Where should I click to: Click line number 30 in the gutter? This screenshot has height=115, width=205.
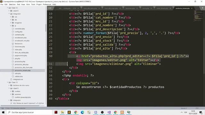click(51, 56)
